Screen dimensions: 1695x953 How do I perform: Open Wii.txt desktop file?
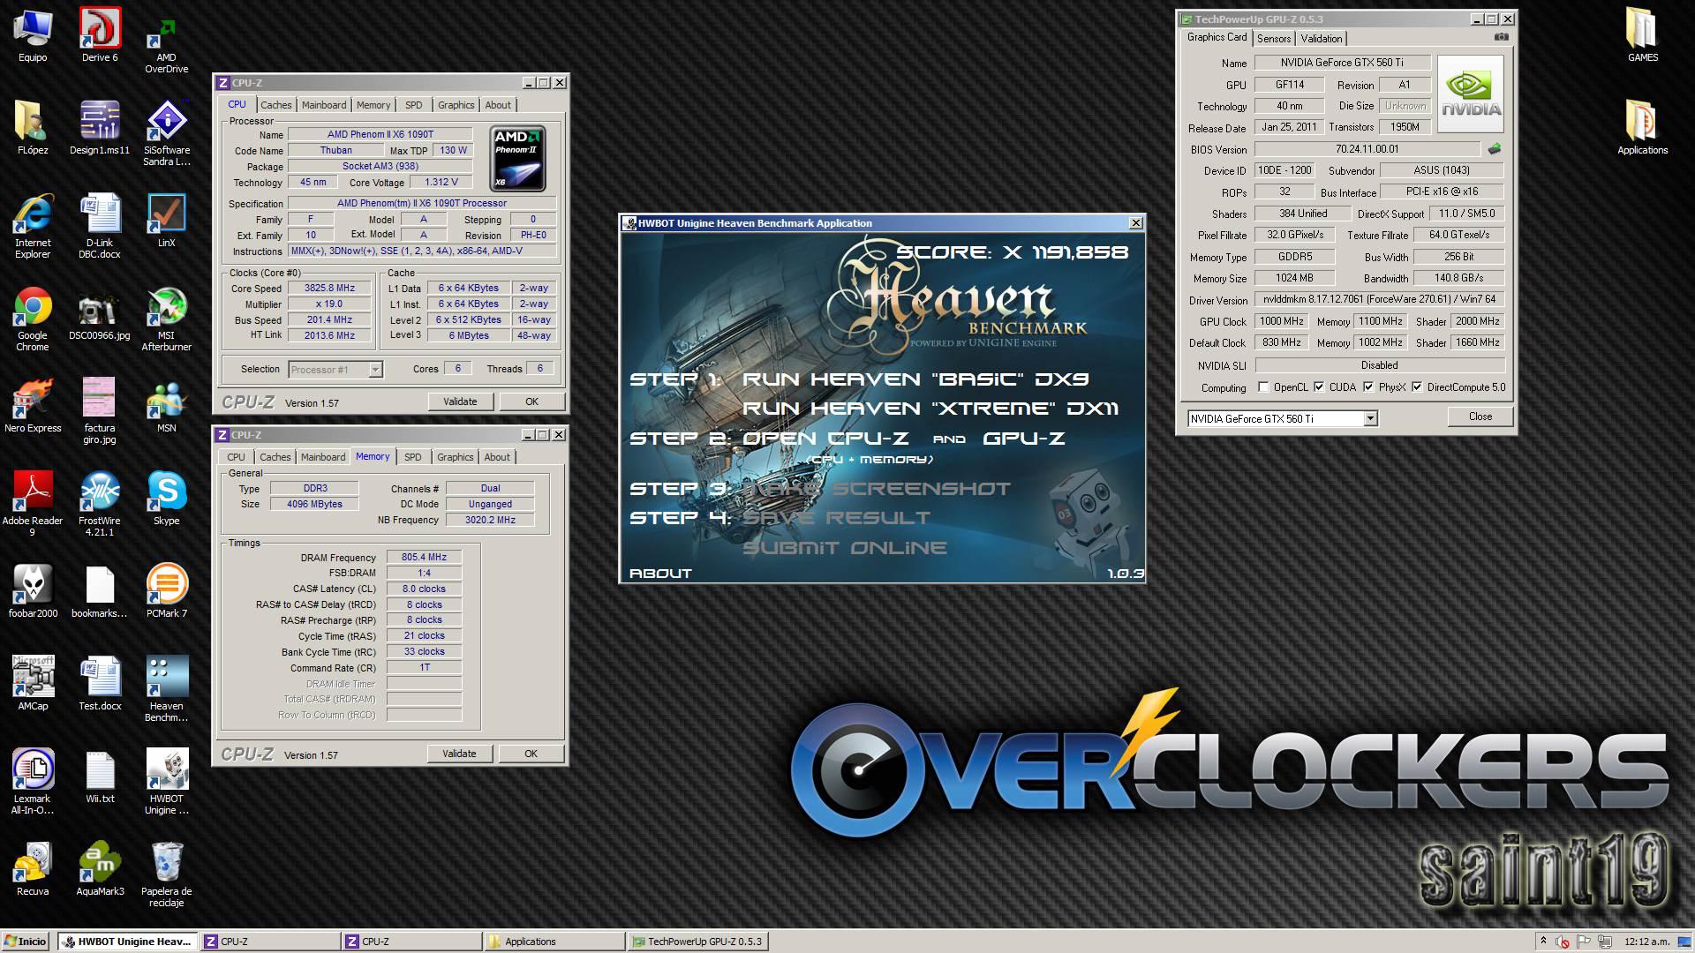(x=100, y=777)
